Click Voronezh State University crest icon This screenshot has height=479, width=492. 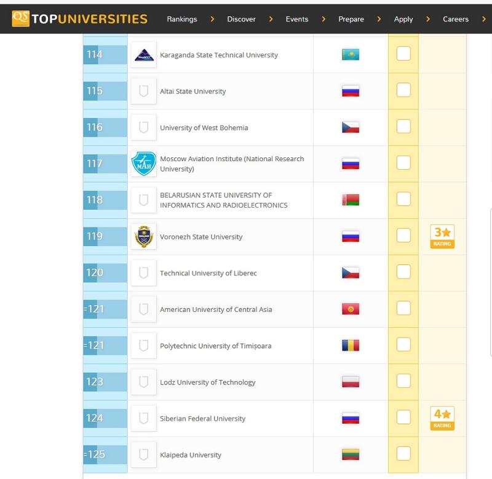[x=144, y=237]
